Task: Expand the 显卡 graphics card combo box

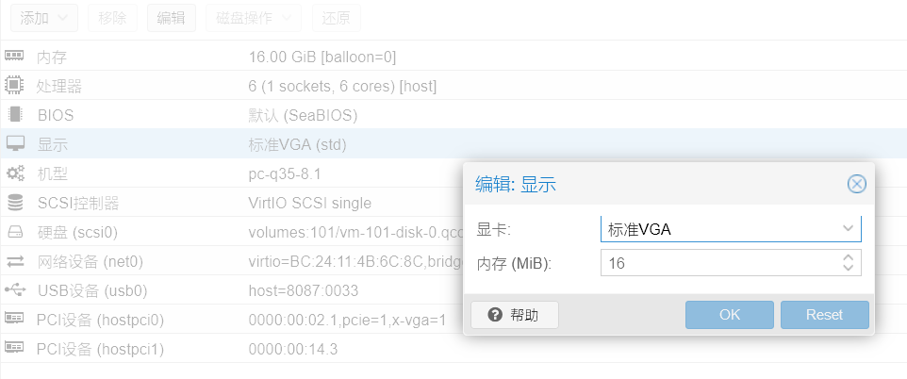Action: (x=848, y=228)
